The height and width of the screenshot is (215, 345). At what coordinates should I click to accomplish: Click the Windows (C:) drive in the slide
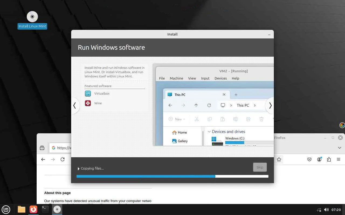pyautogui.click(x=242, y=141)
